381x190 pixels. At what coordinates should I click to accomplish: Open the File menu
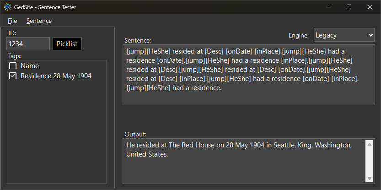[12, 21]
